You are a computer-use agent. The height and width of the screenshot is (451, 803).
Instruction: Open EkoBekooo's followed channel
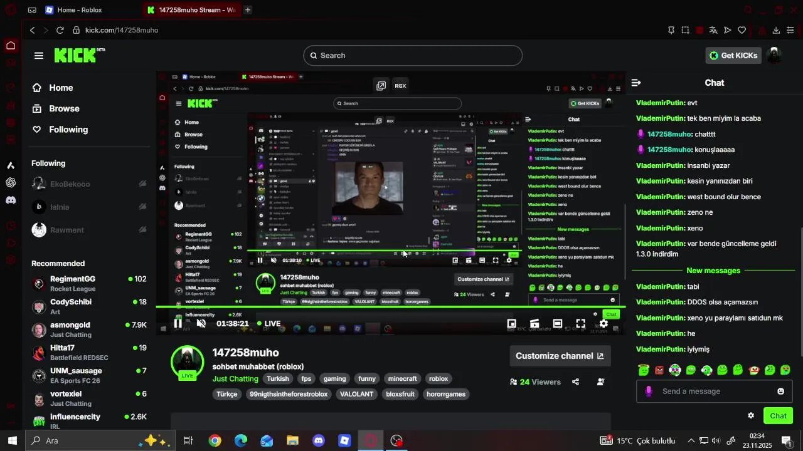89,184
